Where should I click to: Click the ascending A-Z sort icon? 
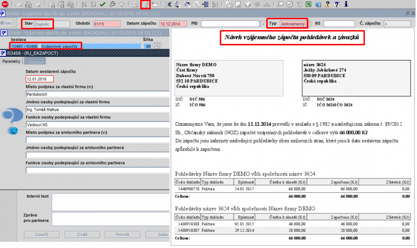point(84,4)
